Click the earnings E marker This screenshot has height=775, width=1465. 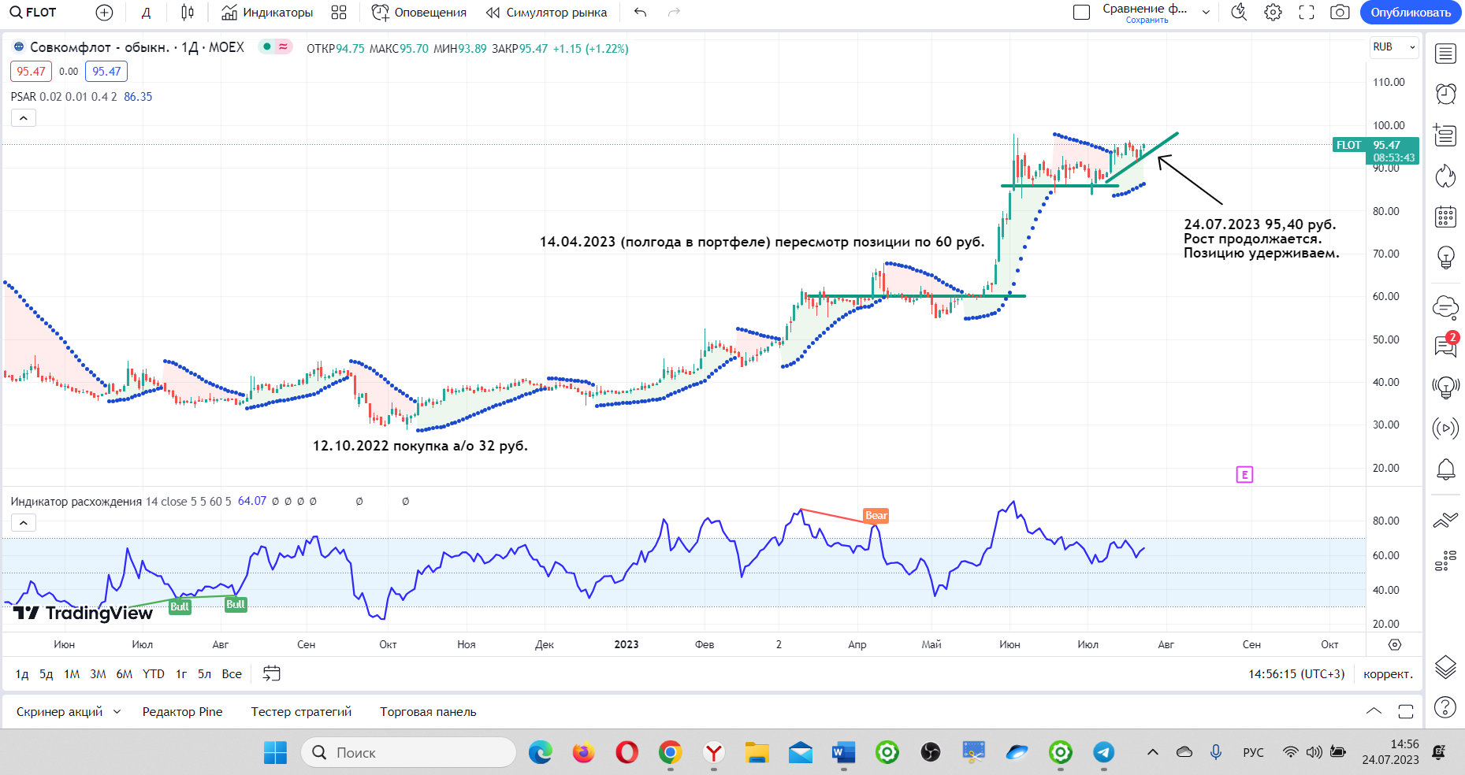(1244, 474)
